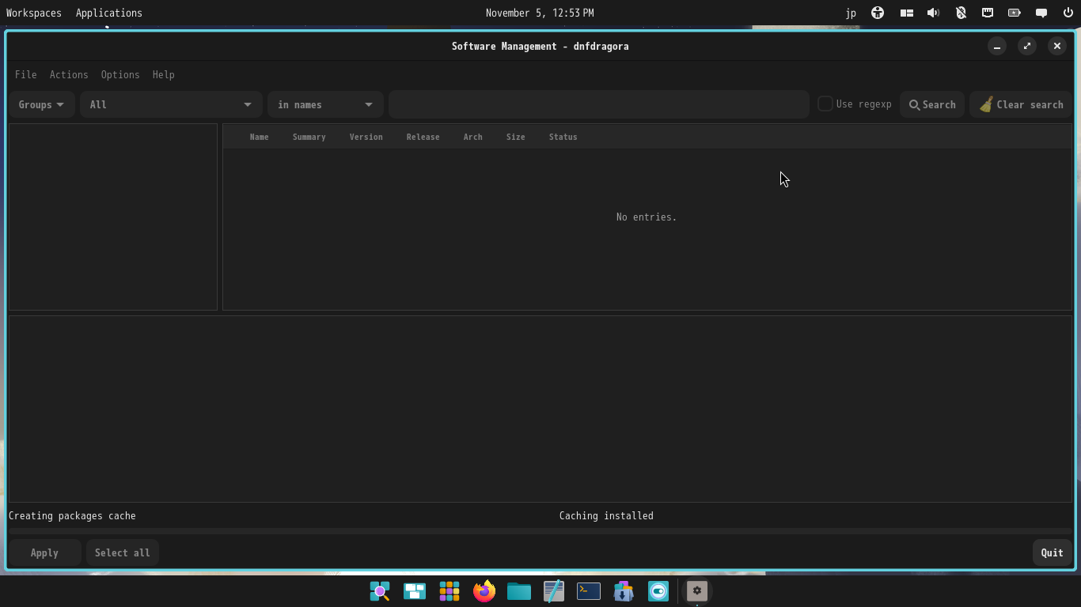Image resolution: width=1081 pixels, height=607 pixels.
Task: Open the Applications menu in the top panel
Action: point(109,13)
